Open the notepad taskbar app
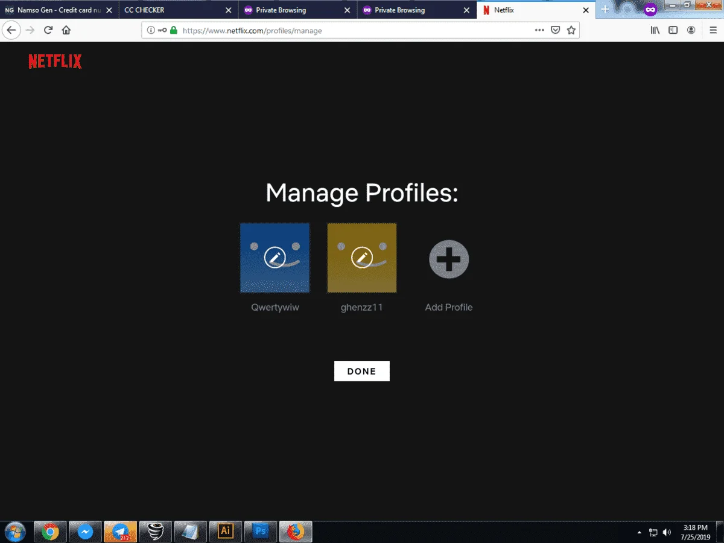The image size is (724, 543). pyautogui.click(x=190, y=532)
